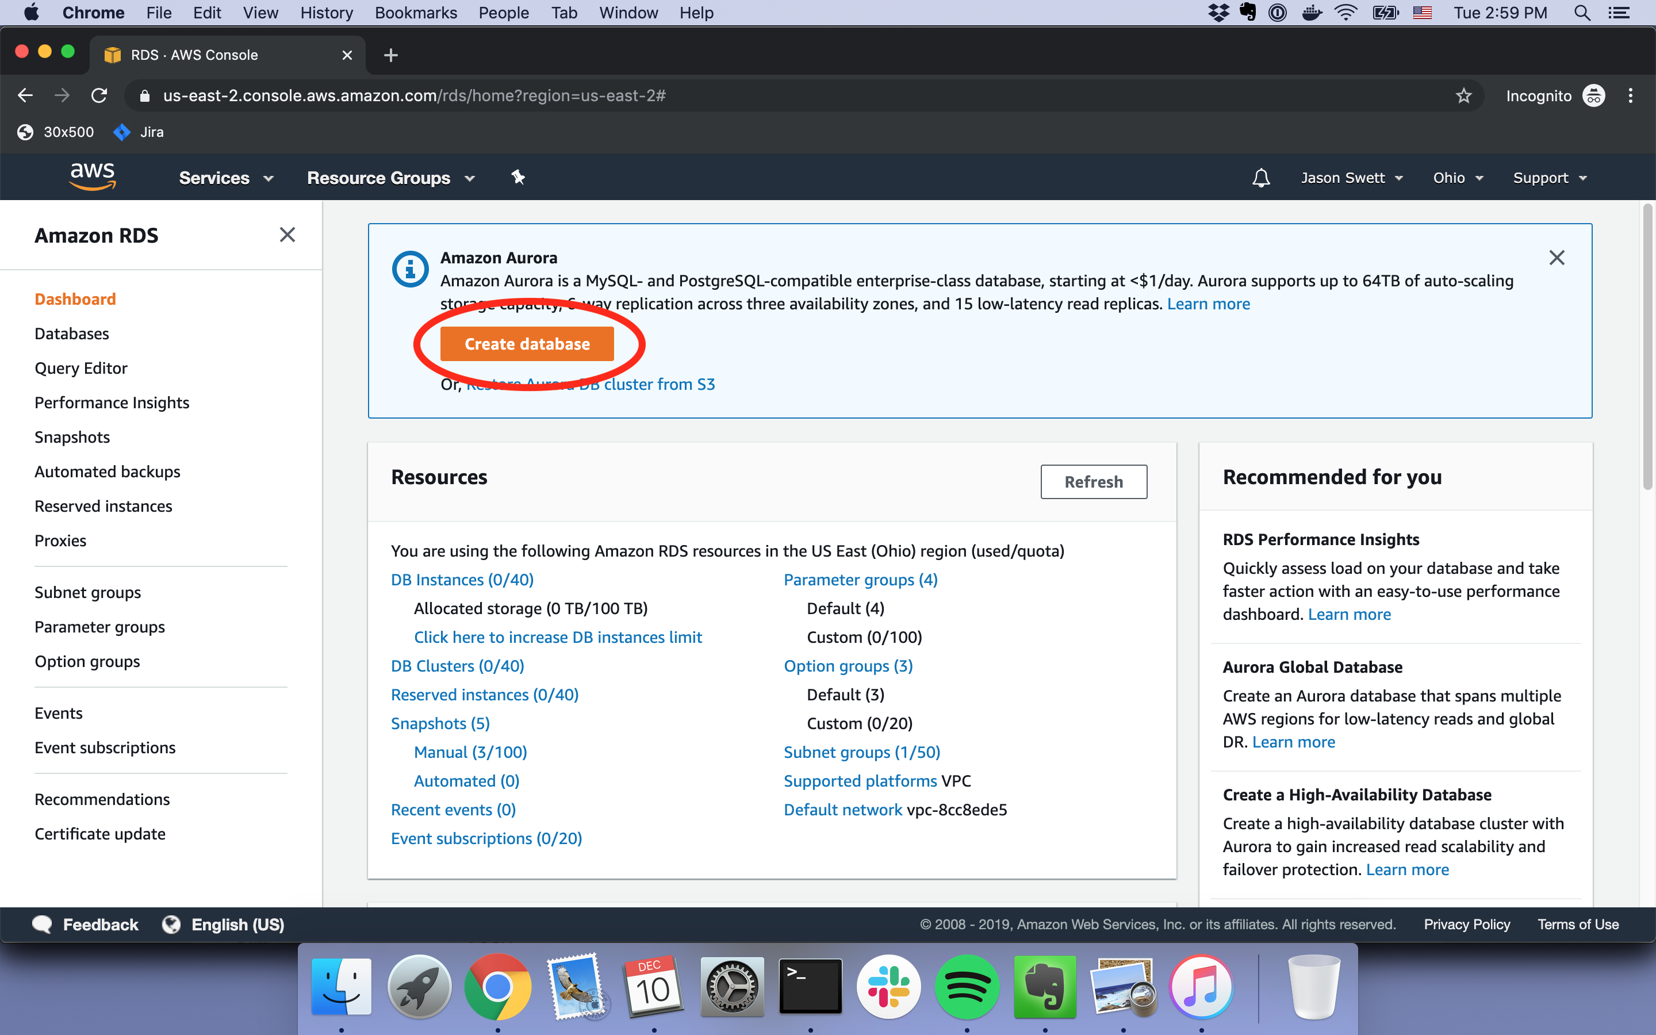Open Performance Insights in the sidebar
The width and height of the screenshot is (1656, 1035).
(x=112, y=402)
